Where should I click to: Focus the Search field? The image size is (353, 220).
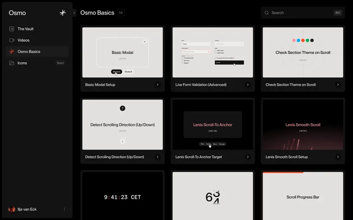(x=303, y=13)
